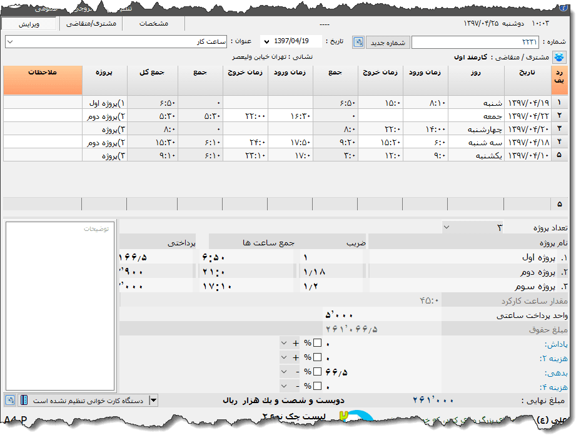Toggle percent checkbox for پاداش
This screenshot has width=576, height=435.
click(x=318, y=343)
